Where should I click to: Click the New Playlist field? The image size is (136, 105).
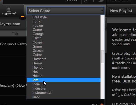pyautogui.click(x=122, y=11)
